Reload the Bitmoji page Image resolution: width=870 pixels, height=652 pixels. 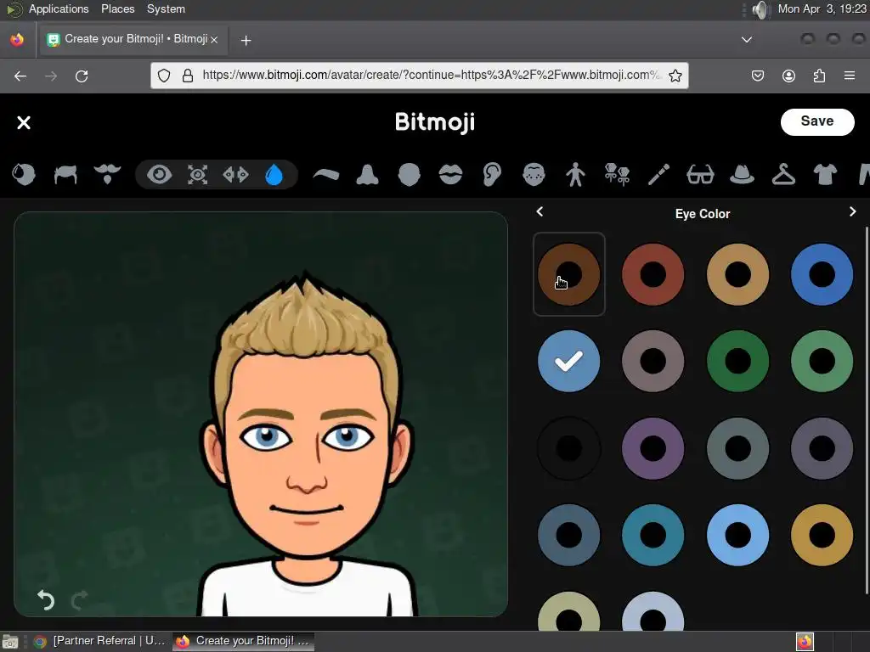click(x=82, y=76)
